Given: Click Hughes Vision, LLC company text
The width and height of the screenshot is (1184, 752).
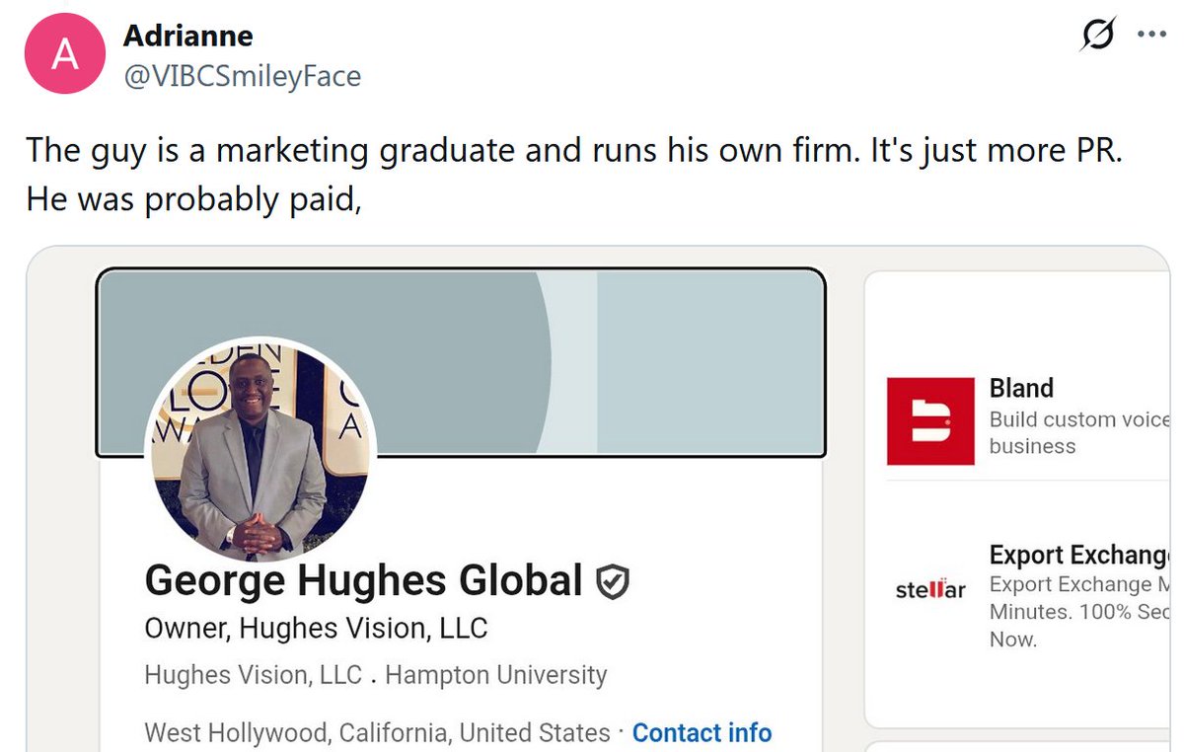Looking at the screenshot, I should point(253,676).
